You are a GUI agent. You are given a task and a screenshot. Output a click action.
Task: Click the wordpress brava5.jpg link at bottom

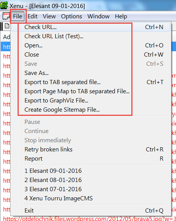89,219
